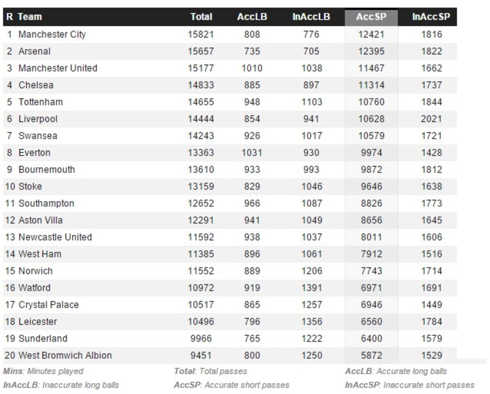The image size is (490, 394).
Task: Sort table by AccSP column header
Action: (371, 17)
